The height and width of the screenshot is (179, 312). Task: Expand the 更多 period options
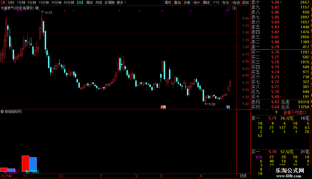121,2
